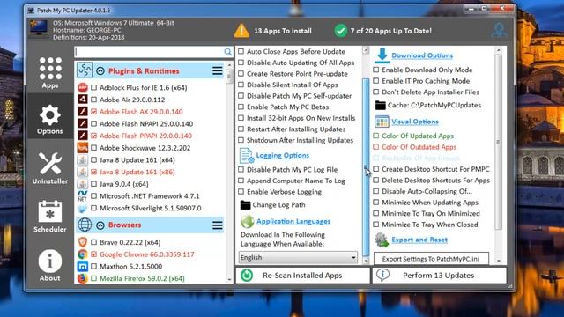The image size is (564, 317).
Task: Open the Apps section in sidebar
Action: [50, 73]
